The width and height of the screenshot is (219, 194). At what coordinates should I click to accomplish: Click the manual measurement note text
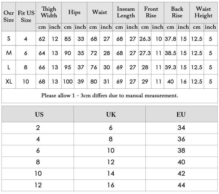[x=110, y=96]
